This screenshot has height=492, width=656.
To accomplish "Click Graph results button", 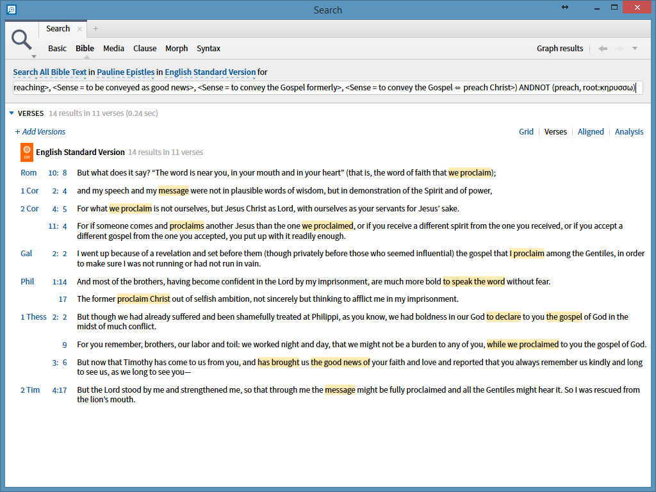I will (560, 49).
